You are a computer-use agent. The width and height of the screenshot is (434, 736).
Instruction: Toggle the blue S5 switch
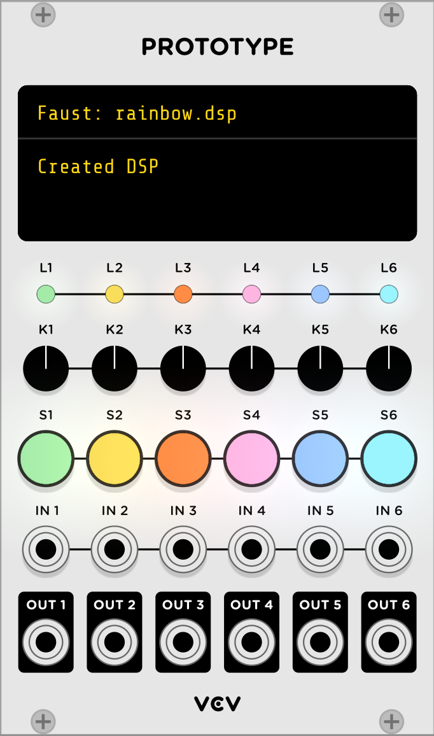(320, 458)
